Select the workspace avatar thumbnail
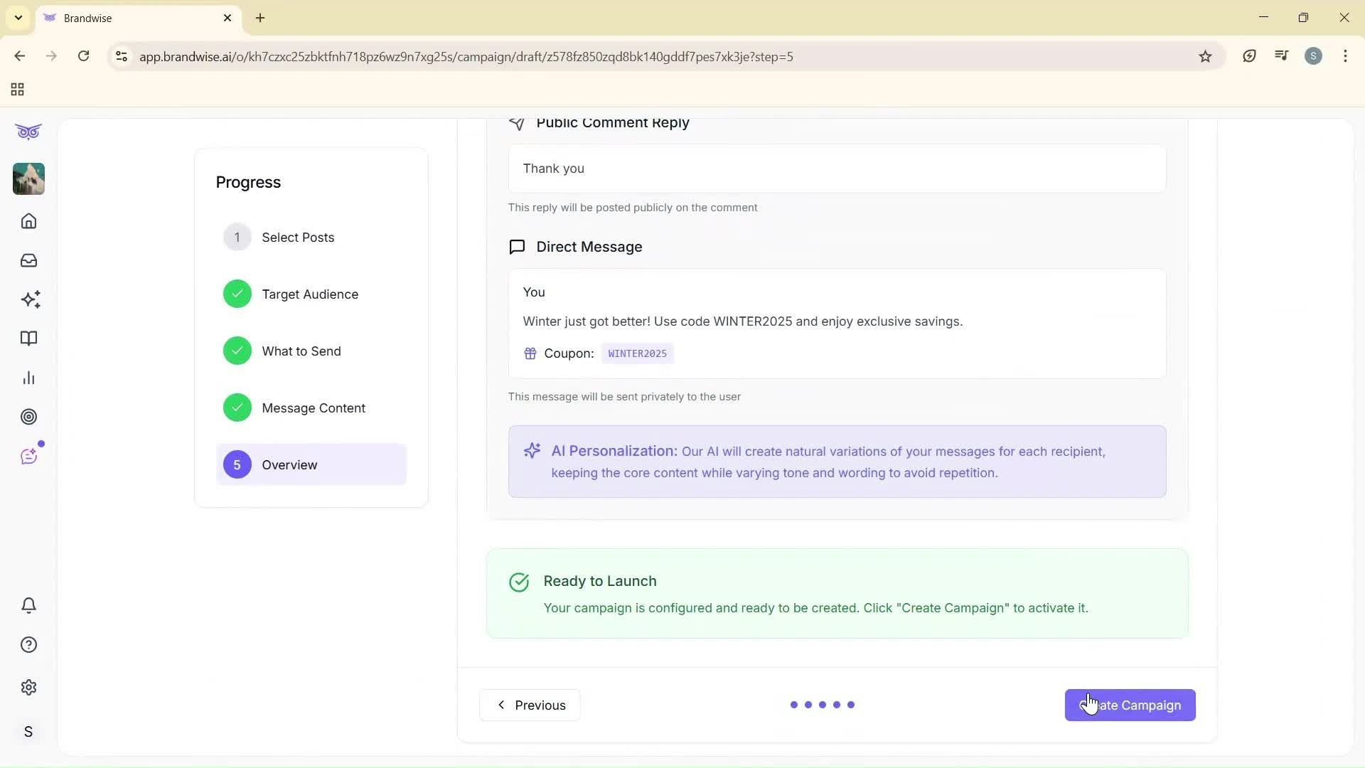This screenshot has width=1365, height=768. pyautogui.click(x=28, y=178)
